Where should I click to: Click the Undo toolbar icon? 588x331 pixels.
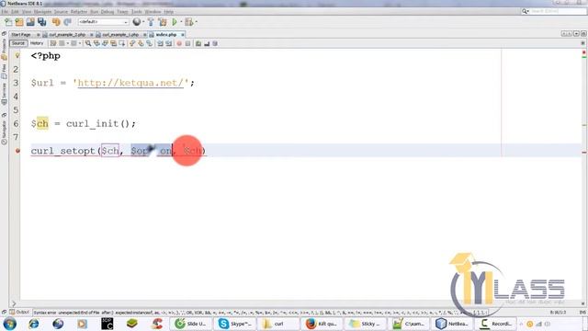coord(56,22)
